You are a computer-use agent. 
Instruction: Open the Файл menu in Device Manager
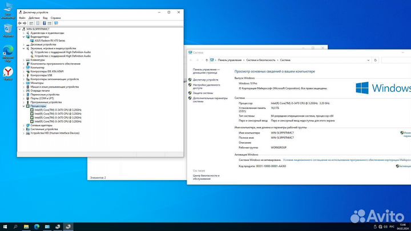22,18
